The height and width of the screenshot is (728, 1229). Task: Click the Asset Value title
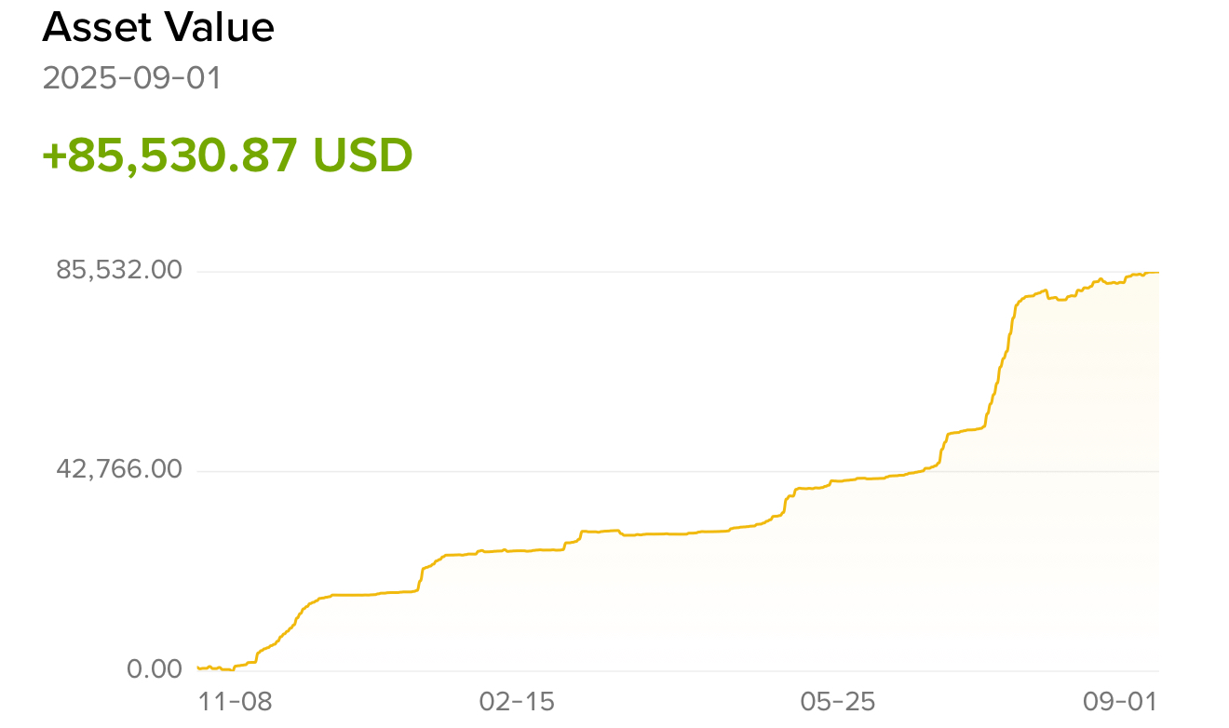(x=158, y=28)
